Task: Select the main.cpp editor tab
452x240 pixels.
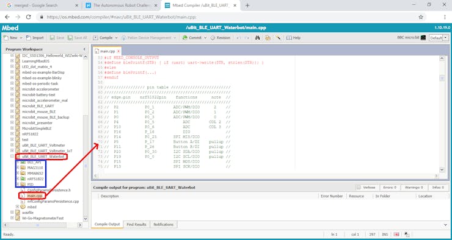Action: tap(108, 51)
